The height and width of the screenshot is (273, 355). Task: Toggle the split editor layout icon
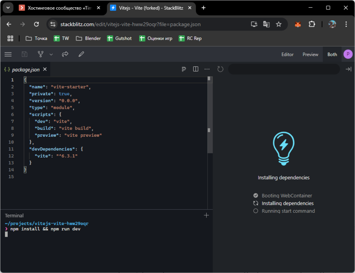click(x=195, y=69)
